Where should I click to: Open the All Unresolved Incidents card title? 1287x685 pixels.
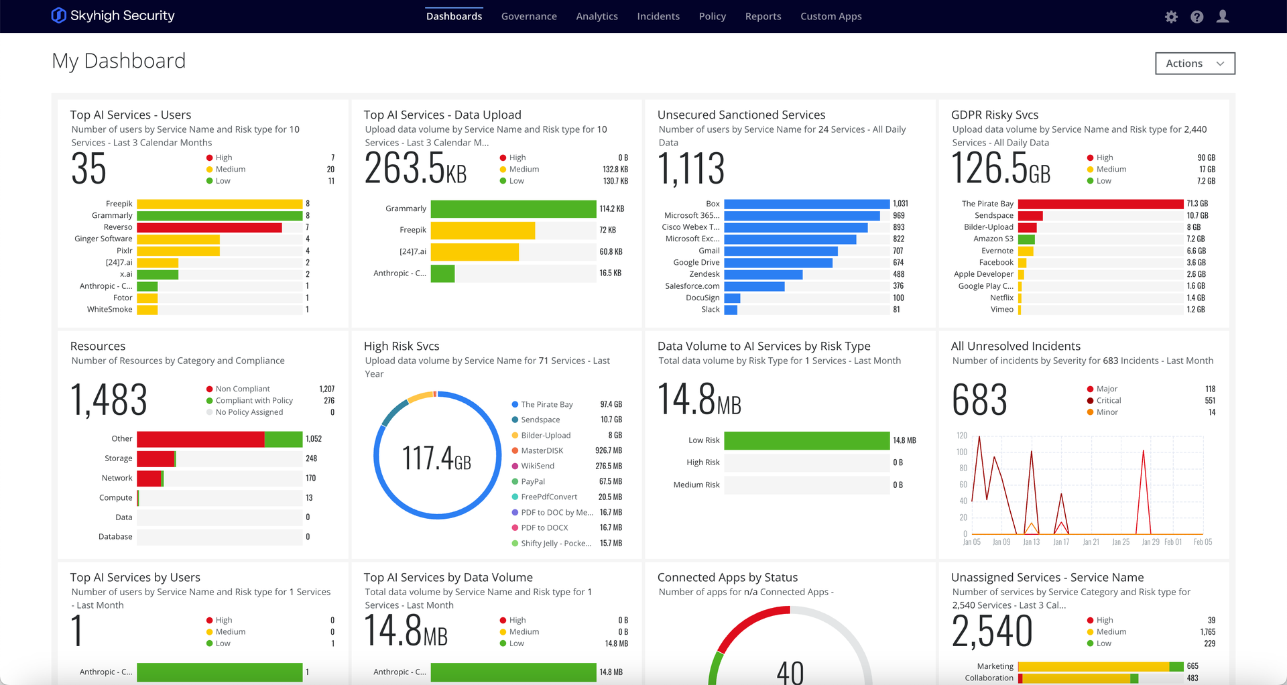click(1016, 346)
